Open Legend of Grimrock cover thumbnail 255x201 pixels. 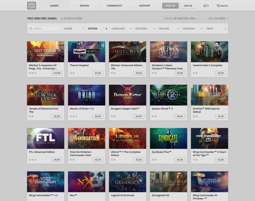127,181
